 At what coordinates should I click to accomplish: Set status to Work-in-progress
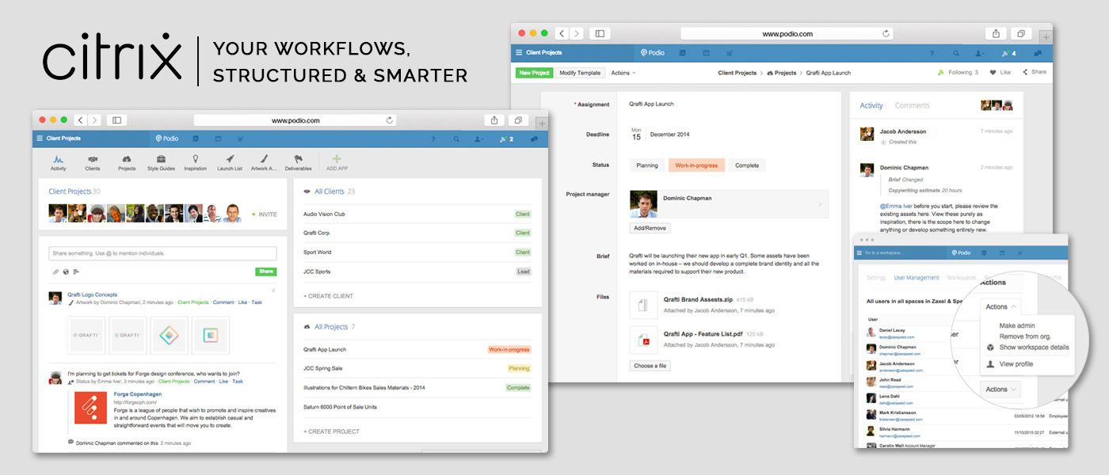696,165
